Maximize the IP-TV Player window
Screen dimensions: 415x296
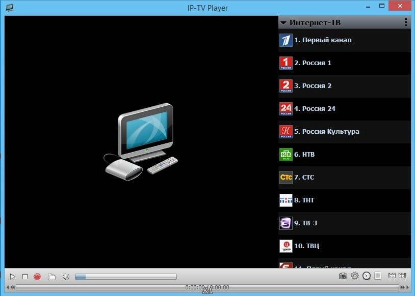point(382,6)
